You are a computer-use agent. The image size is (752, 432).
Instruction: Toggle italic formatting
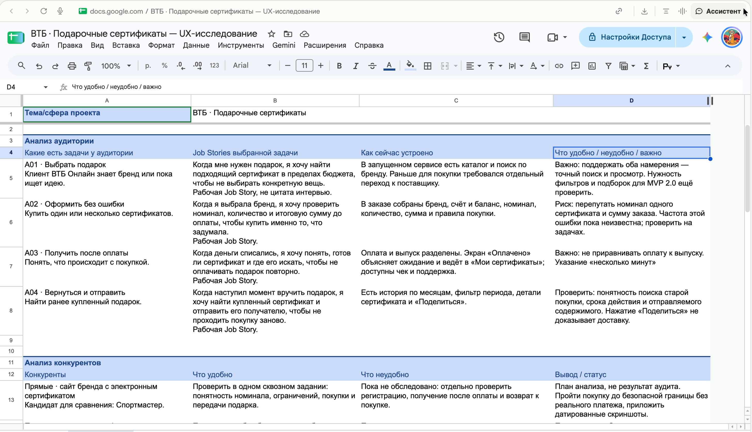click(x=356, y=66)
